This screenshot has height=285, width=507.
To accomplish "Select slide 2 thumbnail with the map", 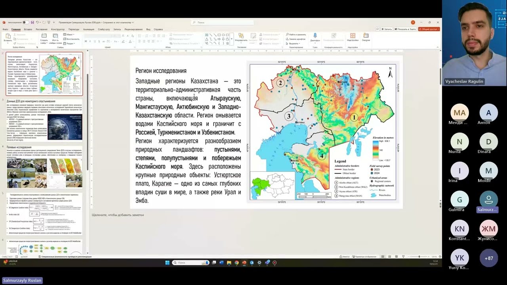I will pos(45,74).
